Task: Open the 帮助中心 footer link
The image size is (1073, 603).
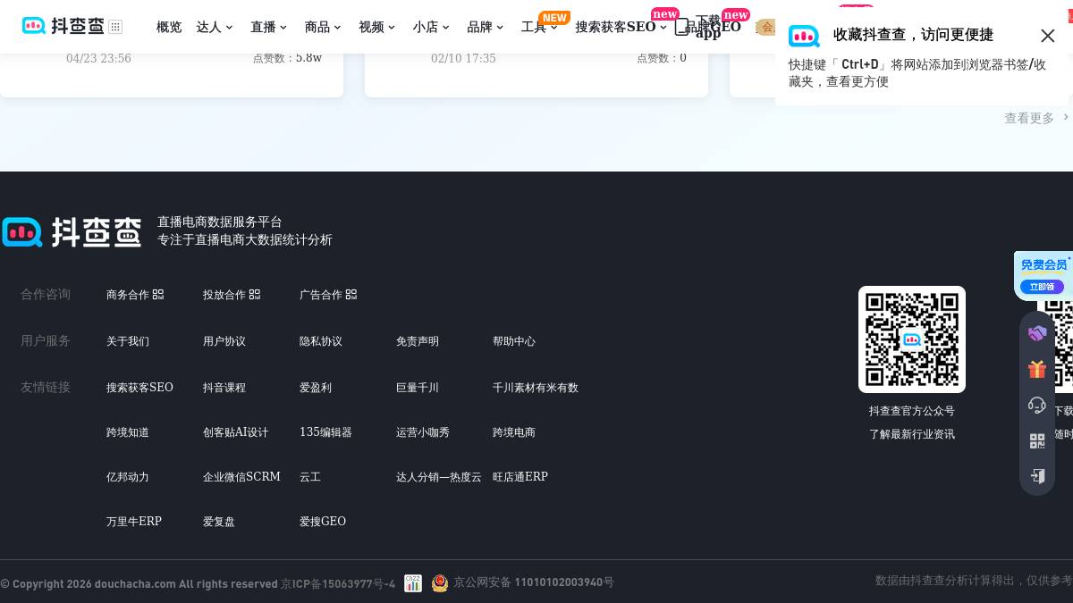Action: coord(514,341)
